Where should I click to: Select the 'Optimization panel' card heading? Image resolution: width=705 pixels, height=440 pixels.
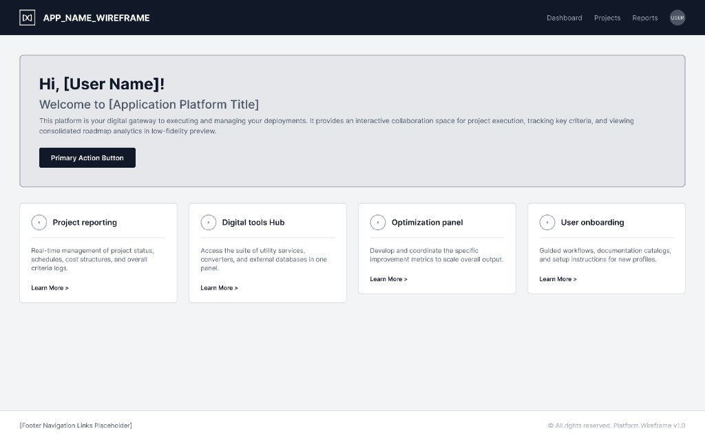pyautogui.click(x=427, y=222)
